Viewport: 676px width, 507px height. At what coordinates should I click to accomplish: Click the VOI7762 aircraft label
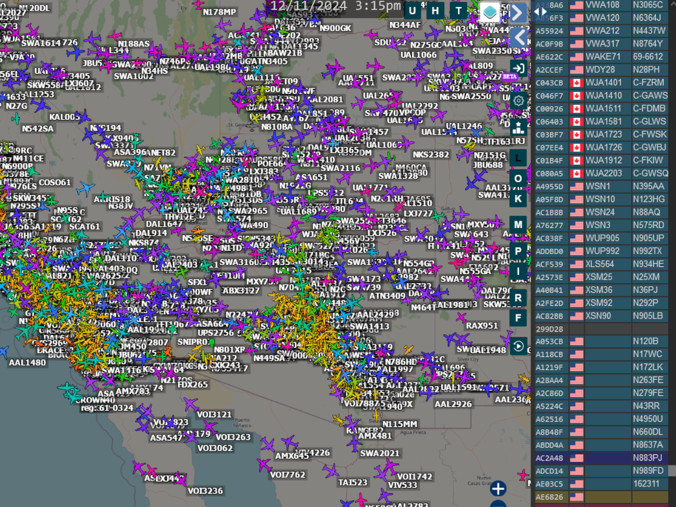(x=287, y=475)
